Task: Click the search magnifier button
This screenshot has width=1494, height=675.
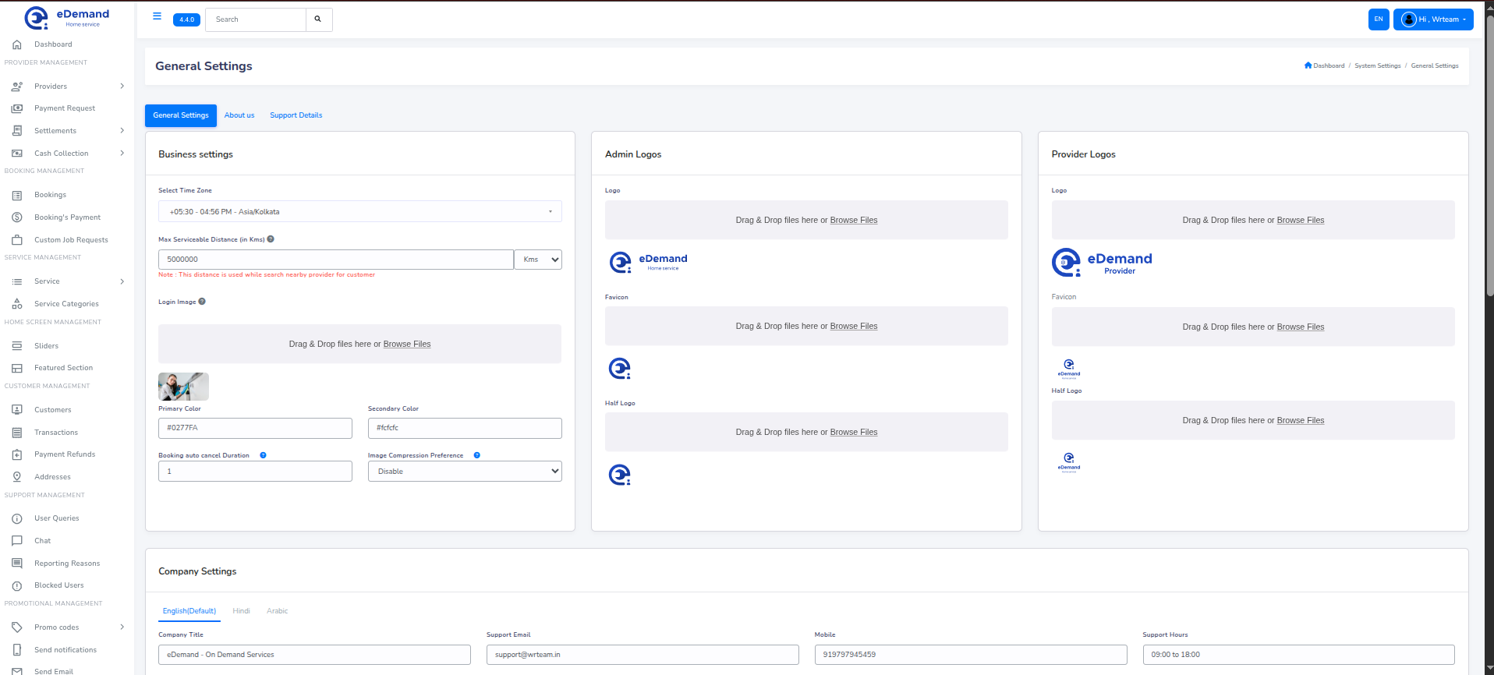Action: coord(318,19)
